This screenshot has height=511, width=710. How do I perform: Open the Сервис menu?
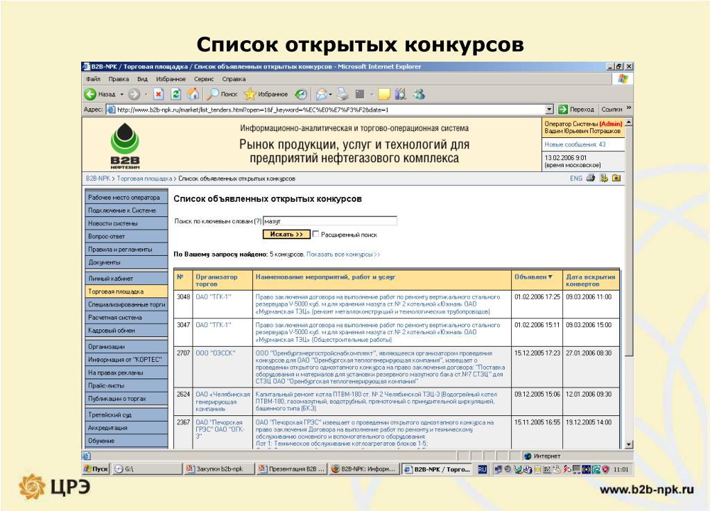pos(204,79)
